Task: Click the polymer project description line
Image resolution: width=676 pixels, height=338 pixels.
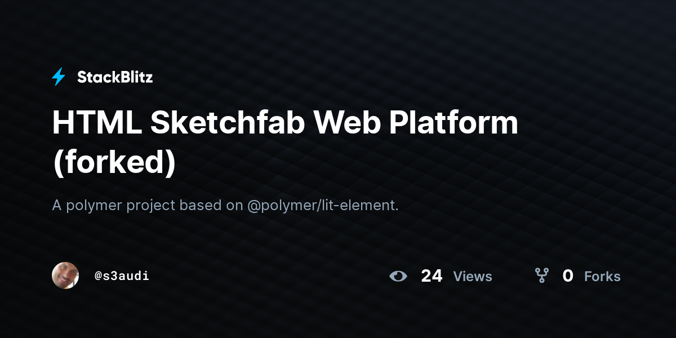Action: 225,206
